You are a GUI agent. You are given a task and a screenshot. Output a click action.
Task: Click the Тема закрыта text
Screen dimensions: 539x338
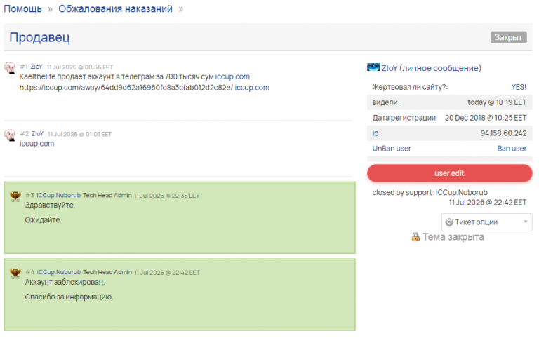click(x=453, y=237)
